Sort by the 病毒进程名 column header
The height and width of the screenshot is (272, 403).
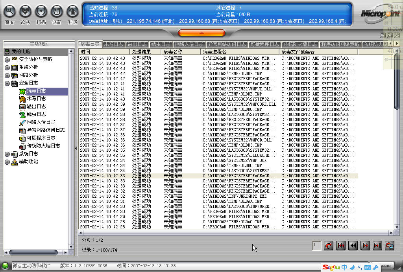[x=240, y=51]
